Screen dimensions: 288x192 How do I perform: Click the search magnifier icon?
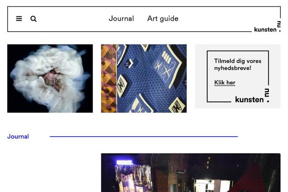pyautogui.click(x=34, y=19)
